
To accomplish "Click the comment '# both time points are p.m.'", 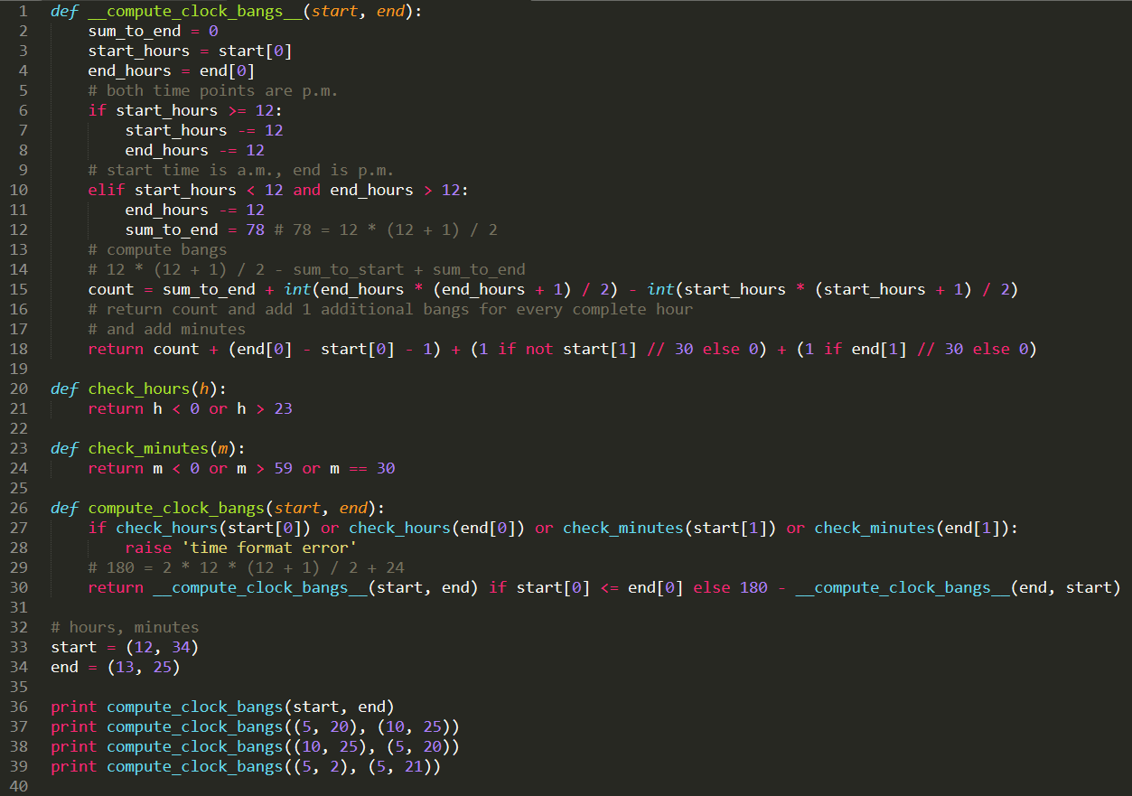I will (213, 90).
